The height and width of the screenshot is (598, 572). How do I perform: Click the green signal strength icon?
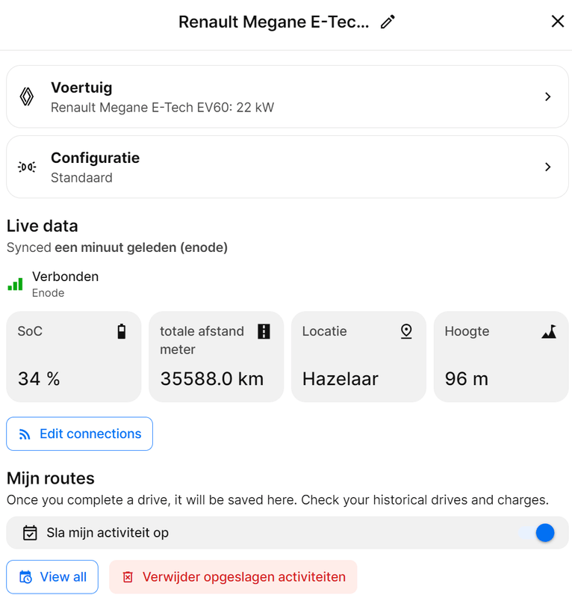tap(15, 284)
